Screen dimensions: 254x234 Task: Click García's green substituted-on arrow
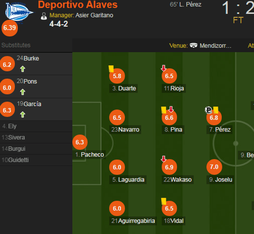[23, 114]
